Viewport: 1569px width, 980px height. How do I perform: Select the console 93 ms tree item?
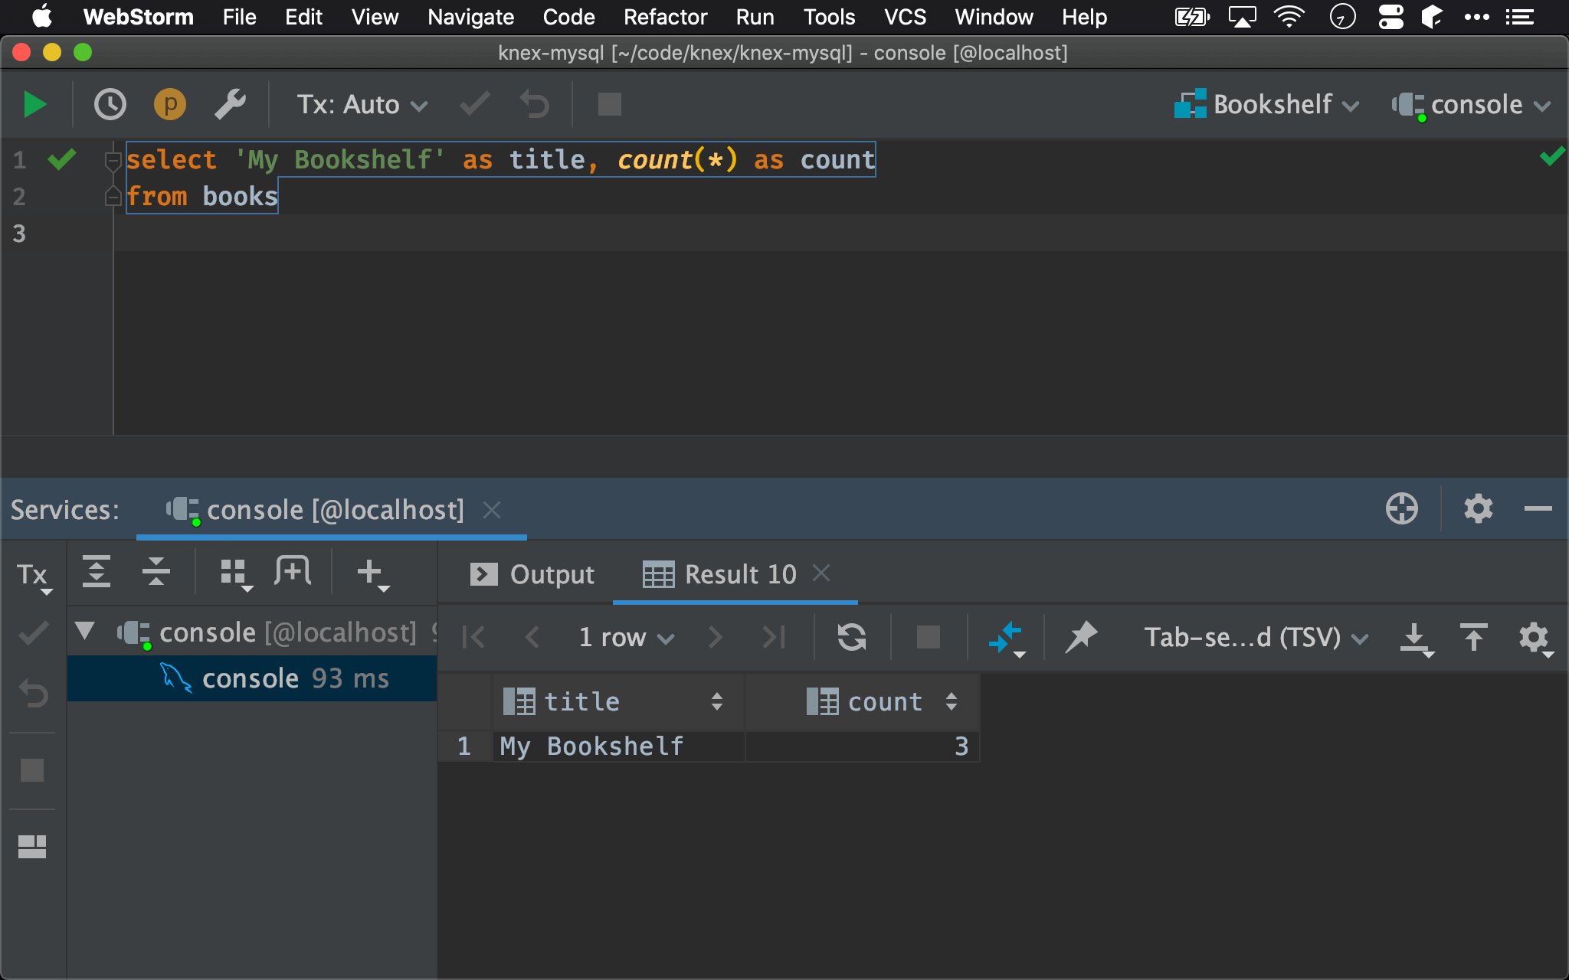click(252, 678)
